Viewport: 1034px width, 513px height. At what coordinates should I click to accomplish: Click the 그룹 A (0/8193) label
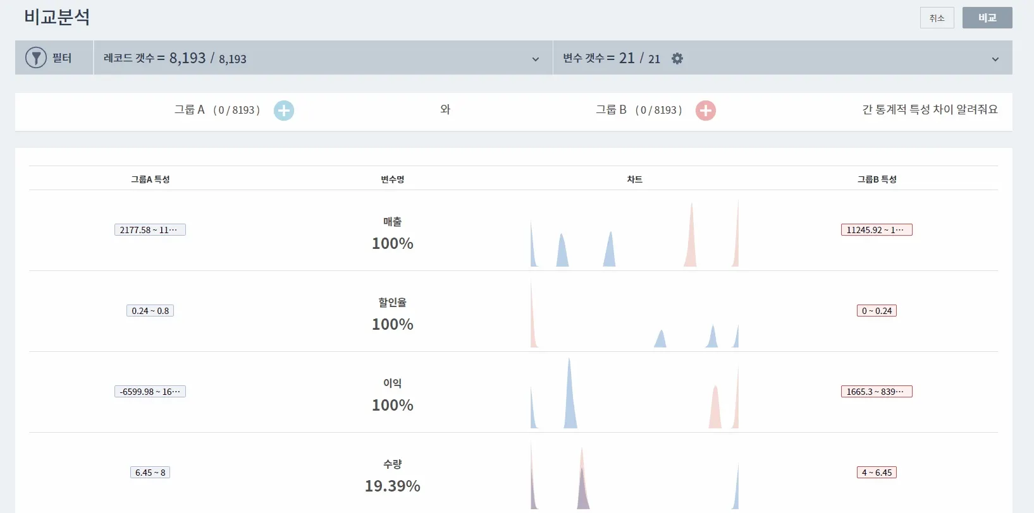tap(217, 110)
